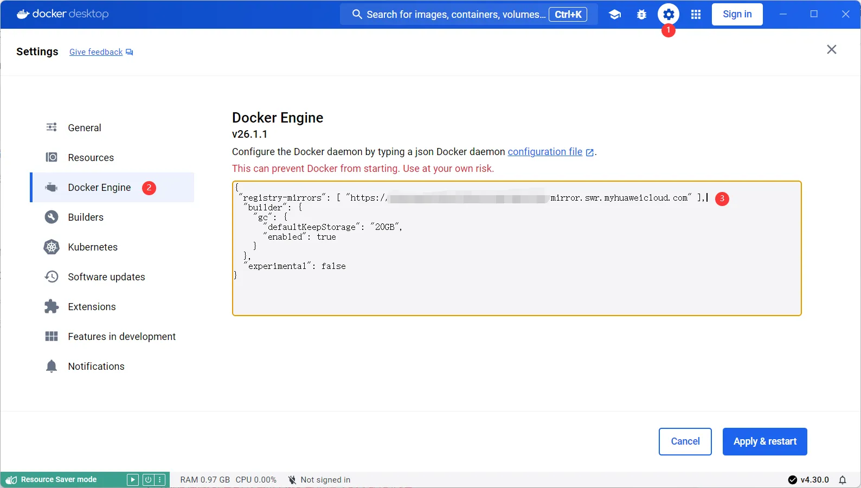
Task: Click the Docker Engine whale icon in the sidebar
Action: [x=52, y=187]
